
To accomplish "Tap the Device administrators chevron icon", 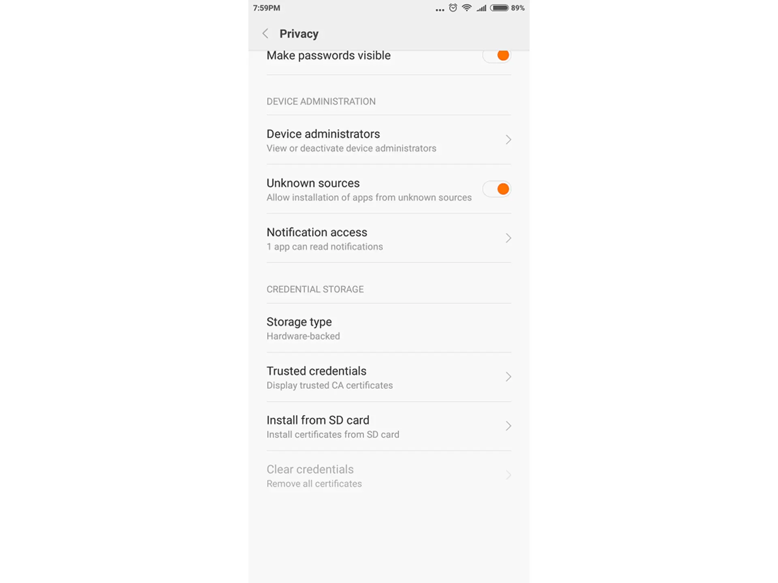I will (x=508, y=140).
